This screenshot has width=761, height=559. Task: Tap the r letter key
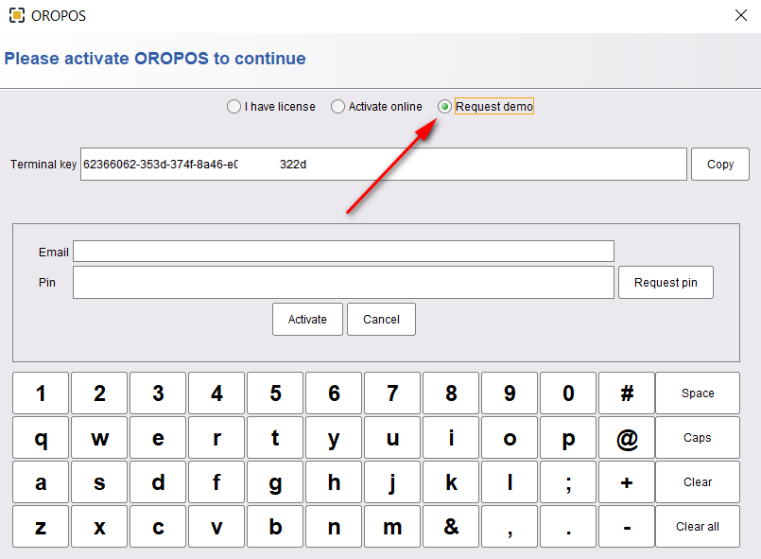tap(216, 438)
